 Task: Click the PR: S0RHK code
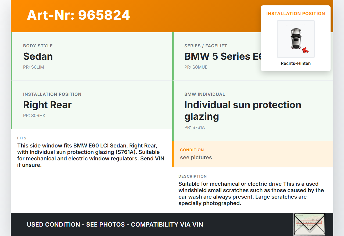click(x=34, y=115)
